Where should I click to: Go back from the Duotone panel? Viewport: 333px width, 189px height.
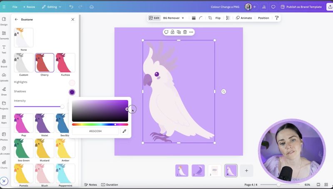[16, 20]
